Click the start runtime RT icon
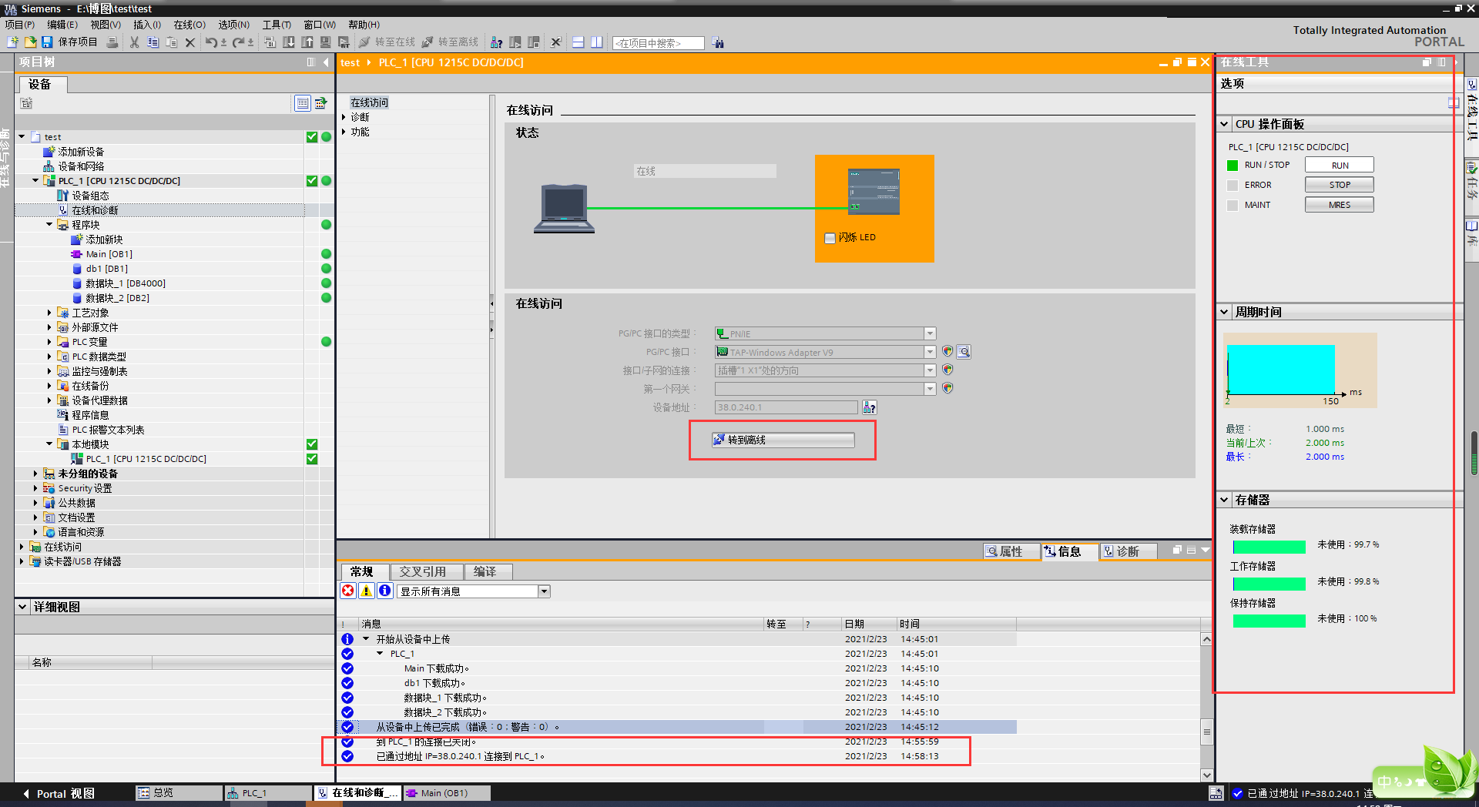This screenshot has width=1479, height=807. (x=344, y=42)
